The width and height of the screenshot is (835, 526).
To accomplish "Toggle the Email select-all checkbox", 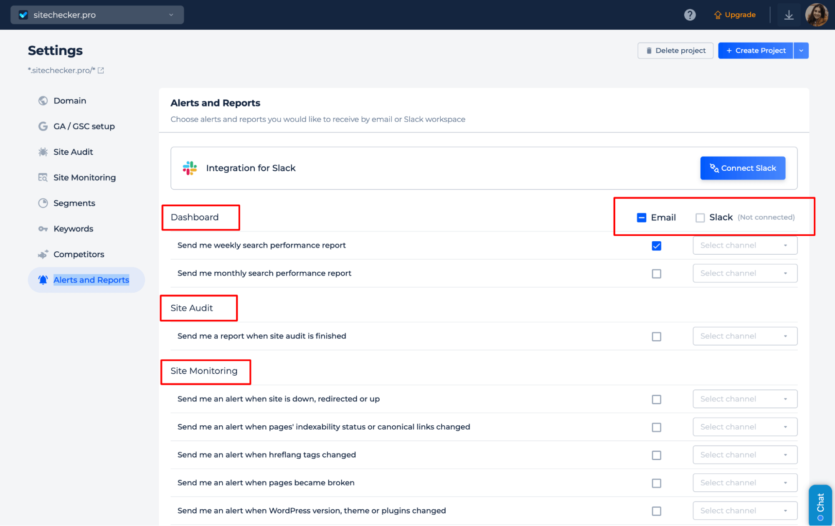I will coord(641,217).
